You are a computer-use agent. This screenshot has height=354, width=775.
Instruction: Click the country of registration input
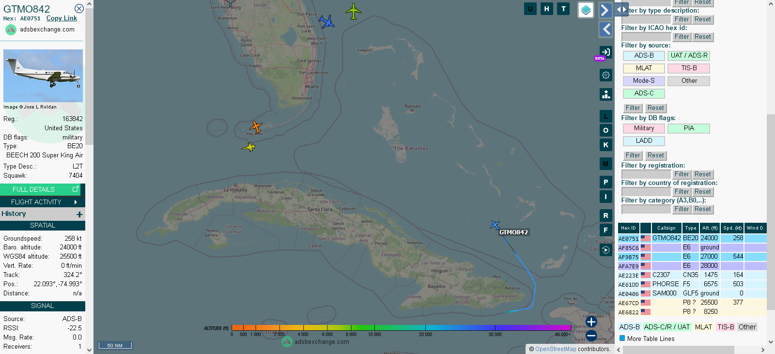pos(646,192)
